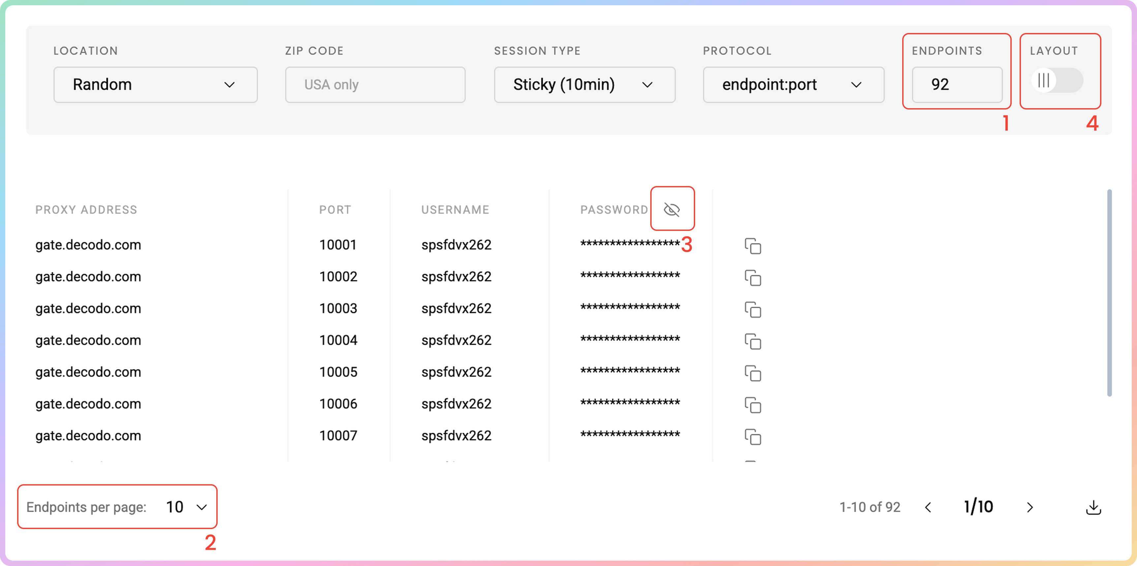Click the table's vertical scrollbar
The width and height of the screenshot is (1137, 566).
tap(1109, 293)
